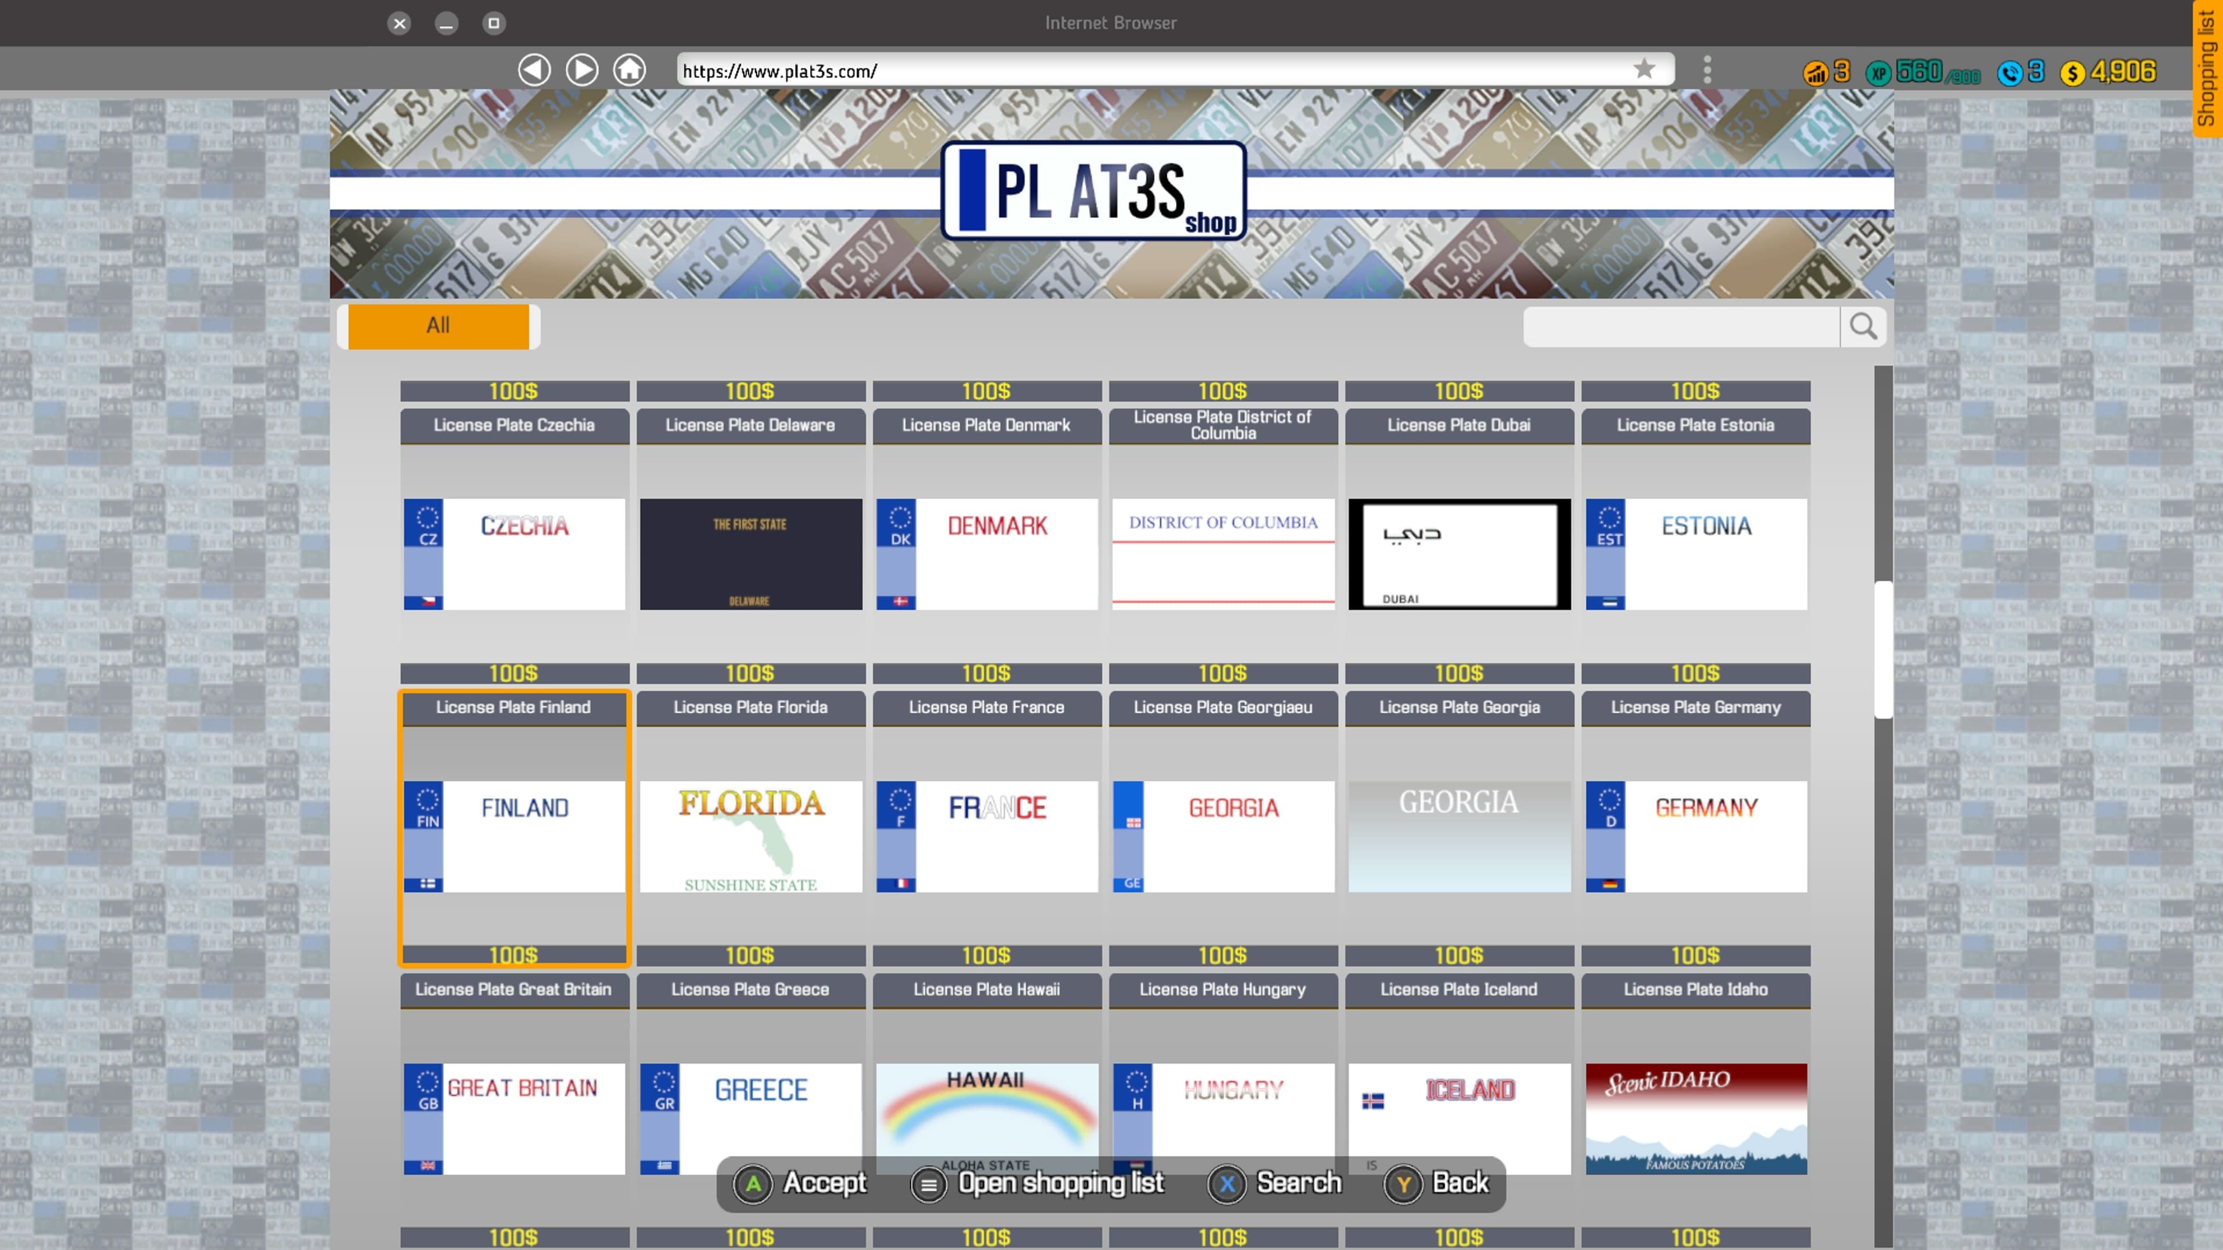Click the 100$ price above Czechia

pyautogui.click(x=513, y=391)
